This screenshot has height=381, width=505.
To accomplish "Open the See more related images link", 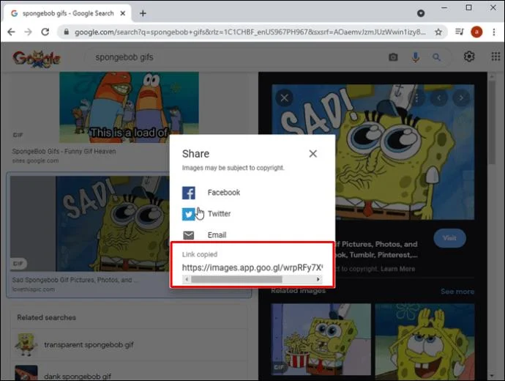I will click(457, 292).
